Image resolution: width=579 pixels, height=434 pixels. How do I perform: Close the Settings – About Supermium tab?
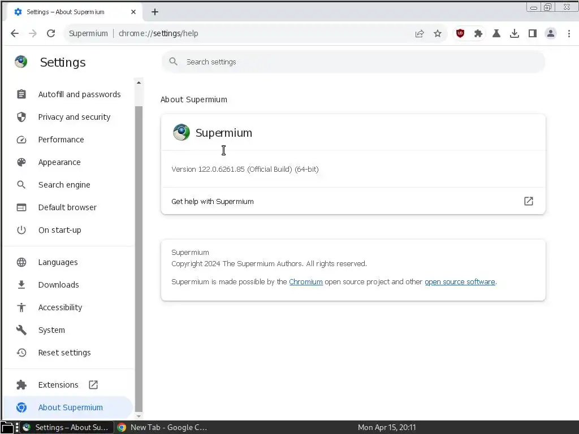click(133, 12)
